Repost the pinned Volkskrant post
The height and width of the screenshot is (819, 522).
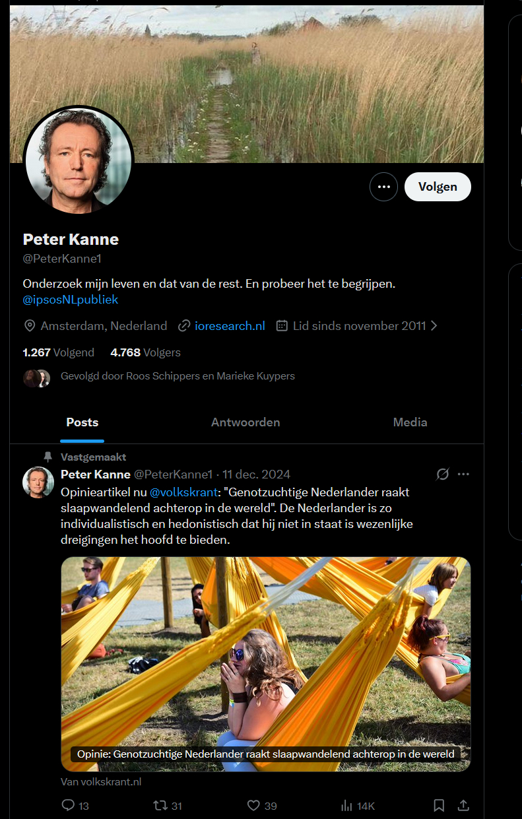pyautogui.click(x=160, y=805)
